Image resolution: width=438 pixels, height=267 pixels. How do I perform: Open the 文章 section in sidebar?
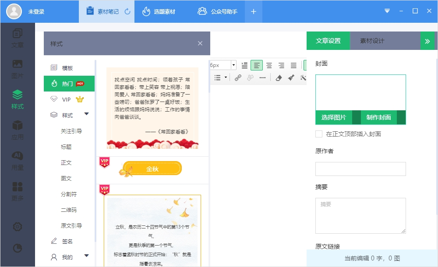(x=18, y=38)
